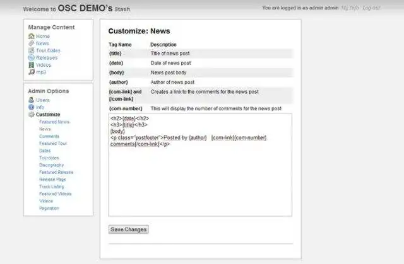Viewport: 404px width, 264px height.
Task: Open Featured Release customize page
Action: 56,172
